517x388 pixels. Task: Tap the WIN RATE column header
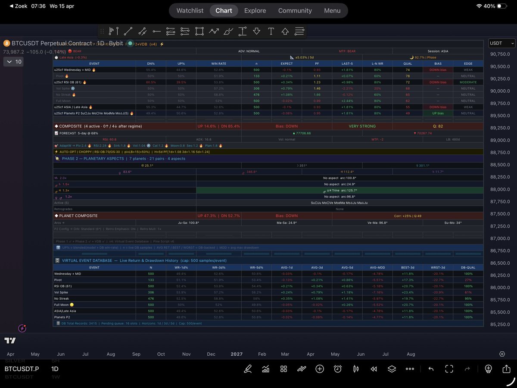[x=219, y=63]
